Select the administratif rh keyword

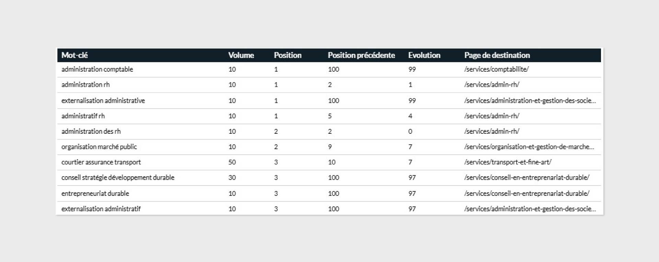point(83,116)
